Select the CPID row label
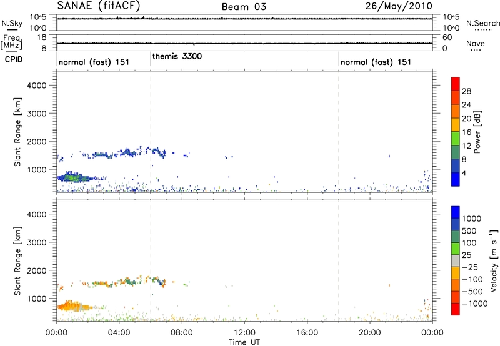This screenshot has height=346, width=500. click(x=14, y=59)
